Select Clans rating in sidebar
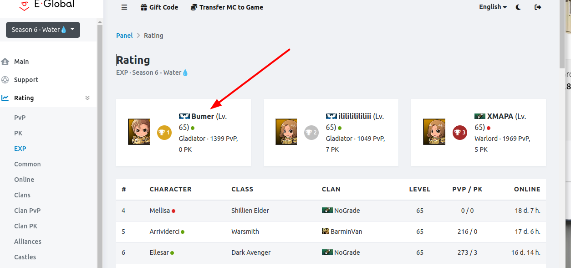Screen dimensions: 571x268 (x=22, y=195)
